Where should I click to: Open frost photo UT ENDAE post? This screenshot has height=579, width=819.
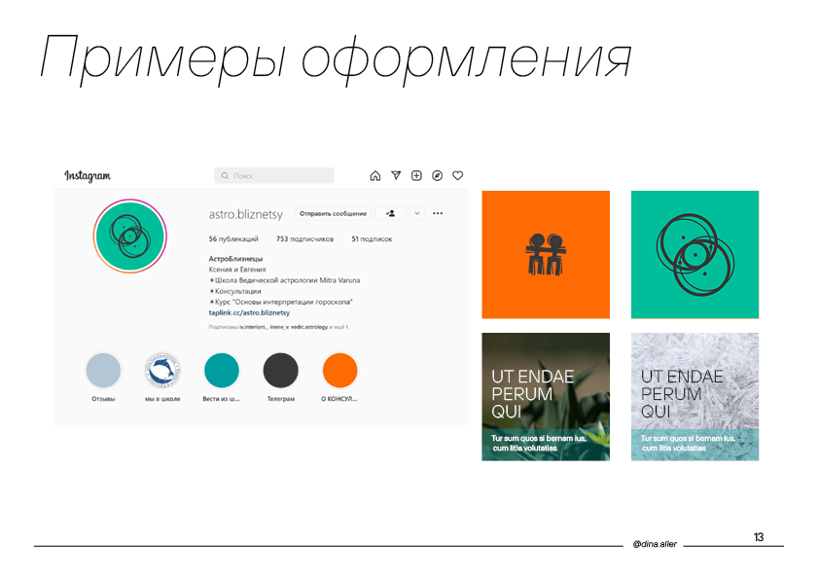694,397
